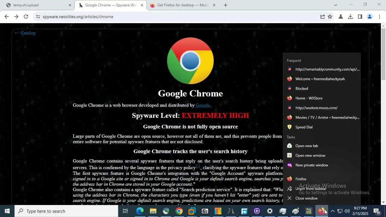Open remarkablycommunity.com/api jump list entry
The image size is (386, 217).
coord(322,69)
